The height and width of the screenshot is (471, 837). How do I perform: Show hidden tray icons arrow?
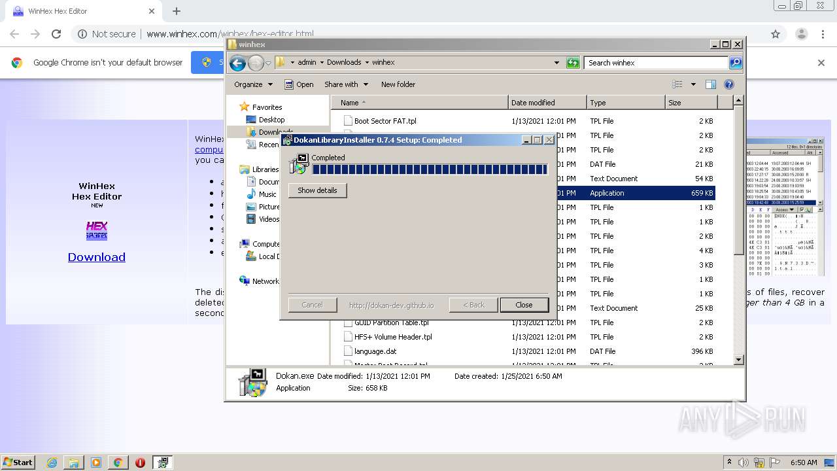pyautogui.click(x=729, y=462)
